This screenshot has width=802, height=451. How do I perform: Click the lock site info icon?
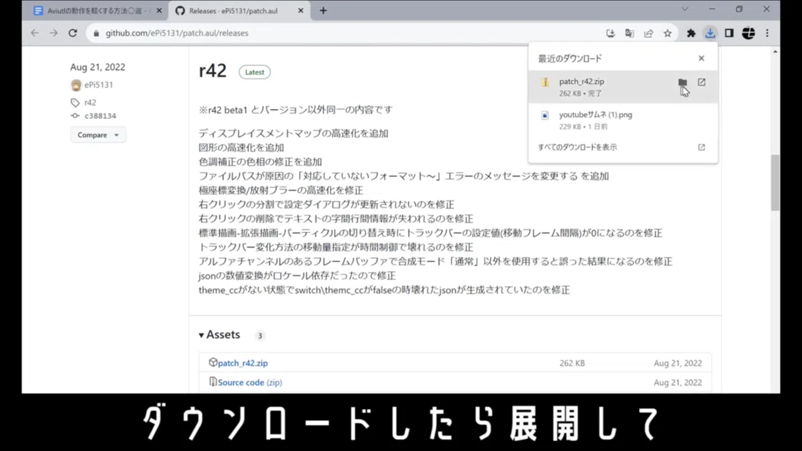coord(96,33)
